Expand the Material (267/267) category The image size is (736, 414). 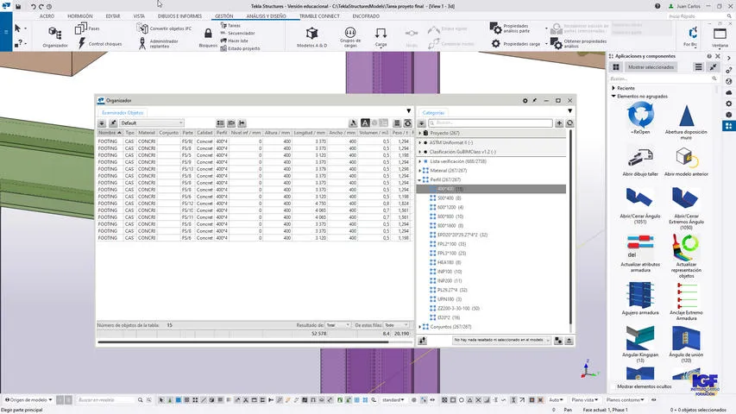420,171
